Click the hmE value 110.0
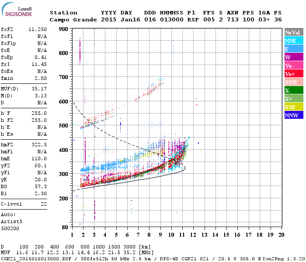This screenshot has height=262, width=306. click(39, 159)
